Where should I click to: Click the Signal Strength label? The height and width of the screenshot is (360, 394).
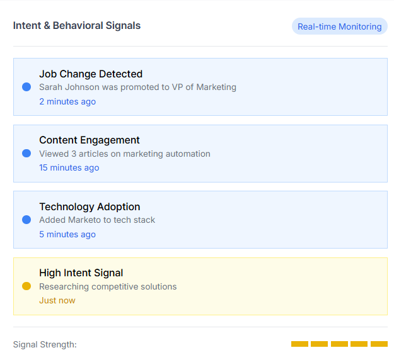tap(45, 344)
